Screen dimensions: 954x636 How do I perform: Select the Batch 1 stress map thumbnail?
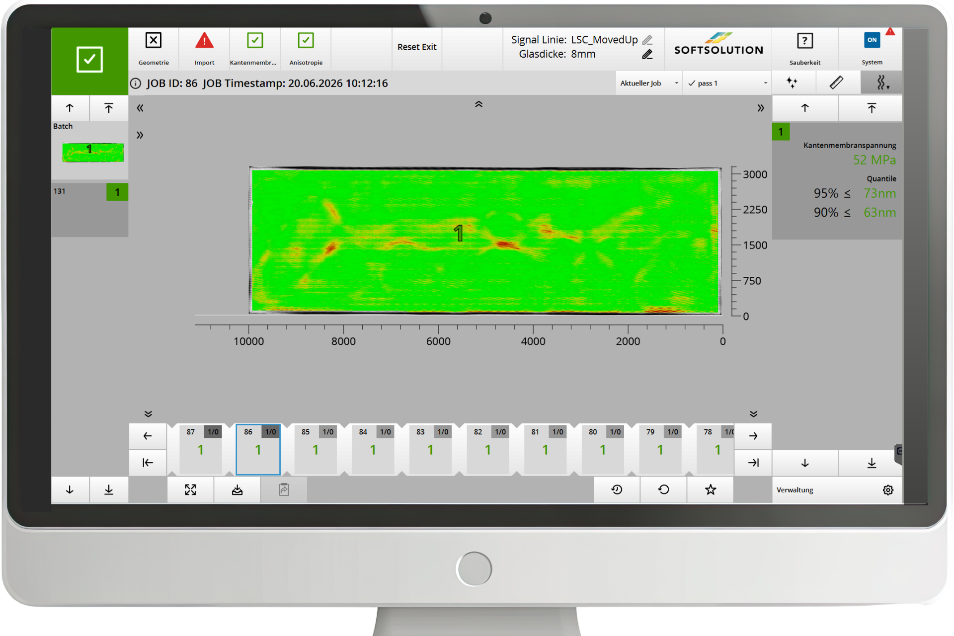(x=93, y=152)
